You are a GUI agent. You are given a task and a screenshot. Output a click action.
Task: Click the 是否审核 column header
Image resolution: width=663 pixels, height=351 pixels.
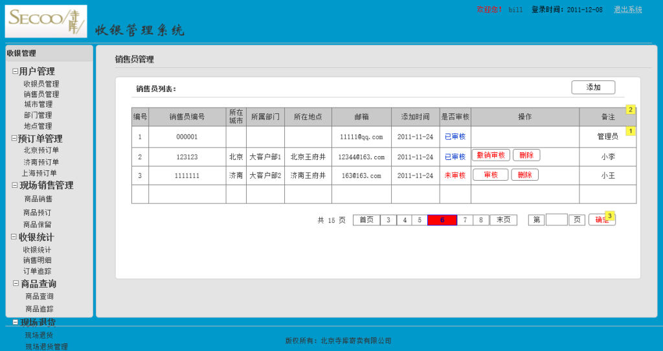455,117
